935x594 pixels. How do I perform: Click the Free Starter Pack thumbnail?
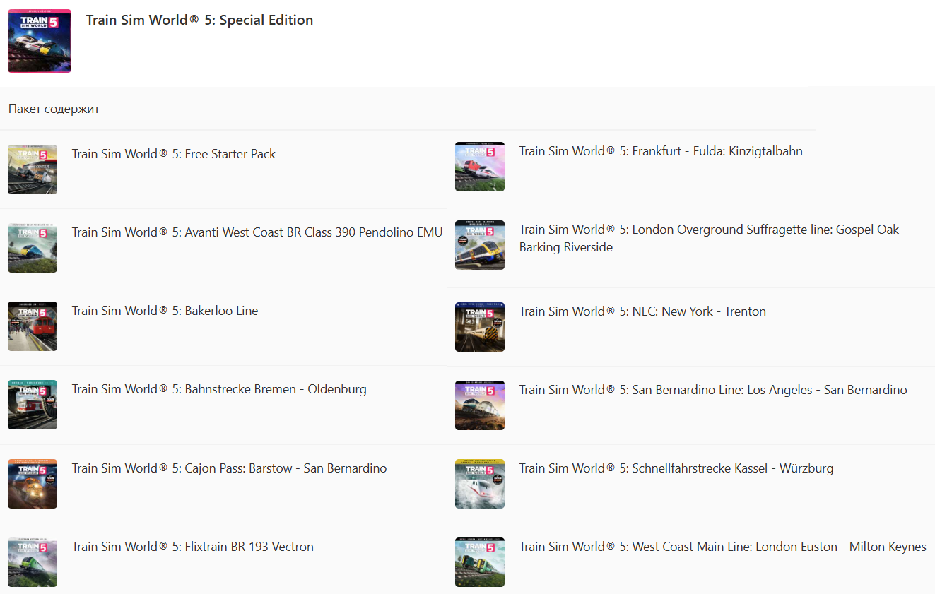click(x=33, y=170)
